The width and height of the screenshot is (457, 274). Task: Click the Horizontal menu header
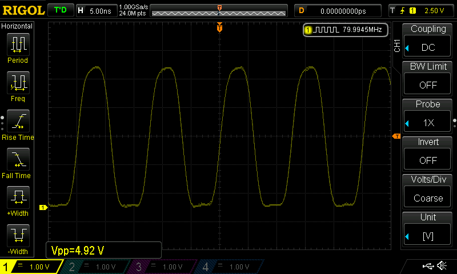[17, 26]
